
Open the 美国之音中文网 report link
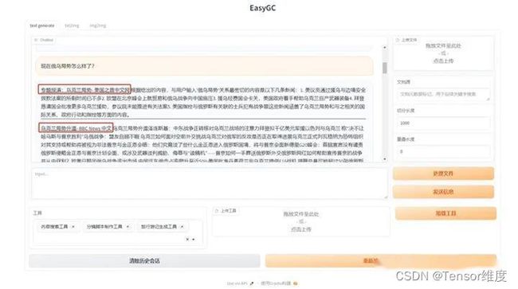[x=84, y=90]
